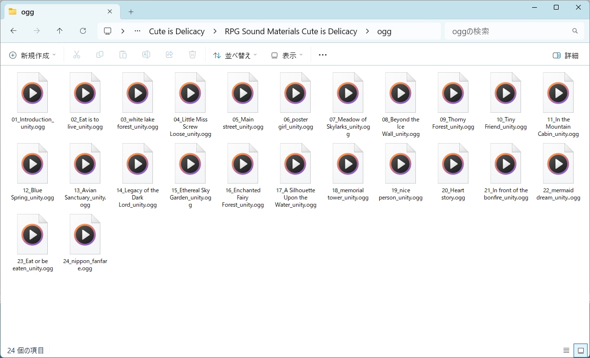Select file 12_Blue Spring_unity.ogg

click(x=33, y=172)
